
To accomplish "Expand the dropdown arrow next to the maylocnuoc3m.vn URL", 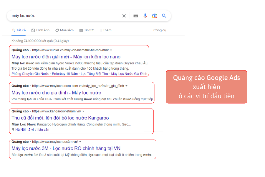I will tap(80, 142).
